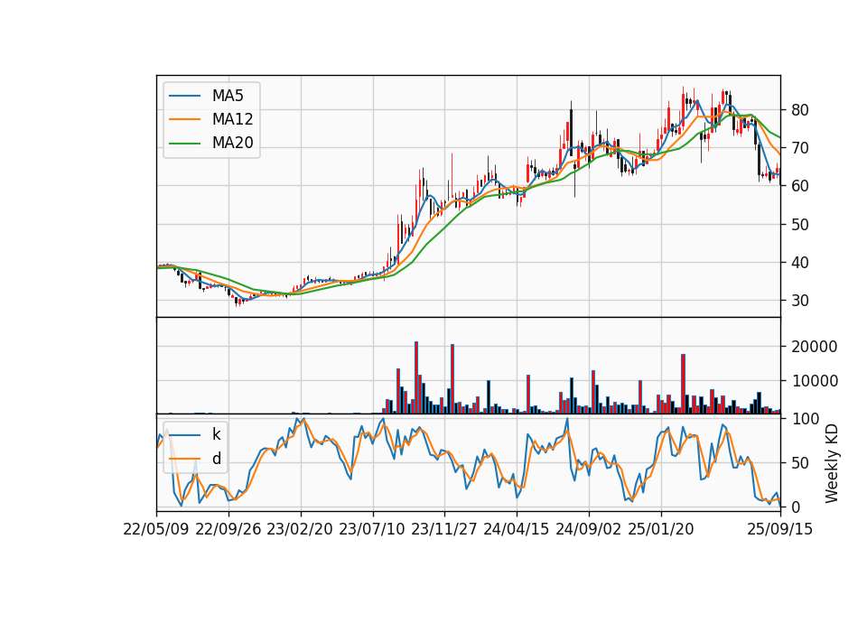This screenshot has width=867, height=623.
Task: Click the 24/04/15 date label
Action: point(517,529)
